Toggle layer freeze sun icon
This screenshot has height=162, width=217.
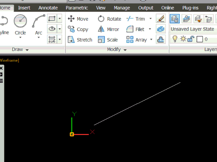[x=183, y=39]
